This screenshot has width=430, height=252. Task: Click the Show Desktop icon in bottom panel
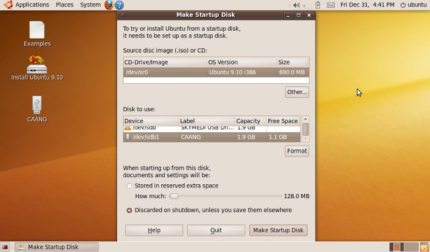(5, 247)
